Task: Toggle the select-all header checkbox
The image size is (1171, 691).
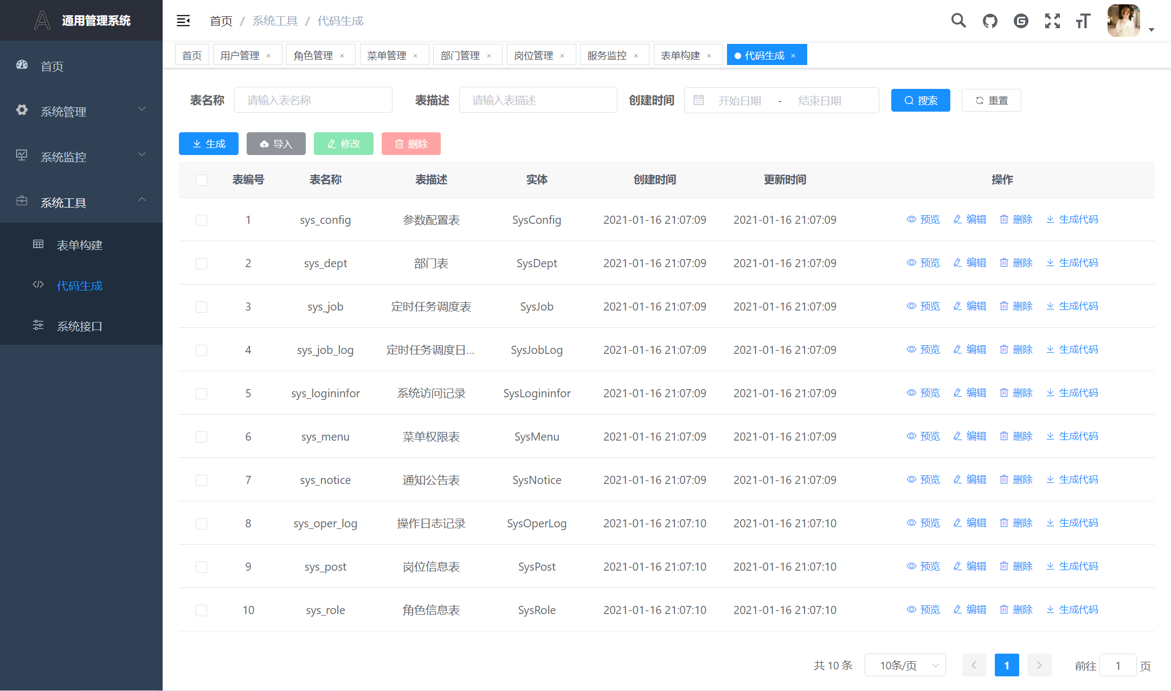Action: point(201,180)
